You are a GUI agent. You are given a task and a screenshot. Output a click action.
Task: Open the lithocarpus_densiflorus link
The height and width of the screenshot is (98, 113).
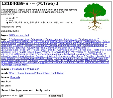pos(70,56)
